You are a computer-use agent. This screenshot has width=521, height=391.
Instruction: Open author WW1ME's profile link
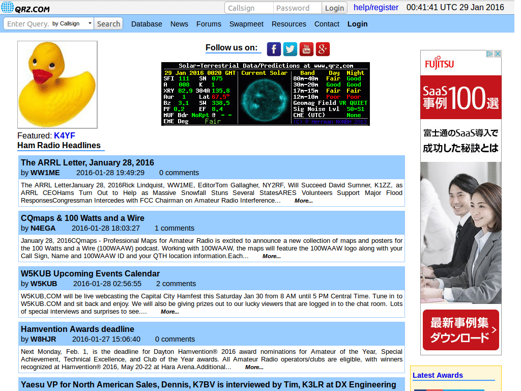click(x=45, y=173)
